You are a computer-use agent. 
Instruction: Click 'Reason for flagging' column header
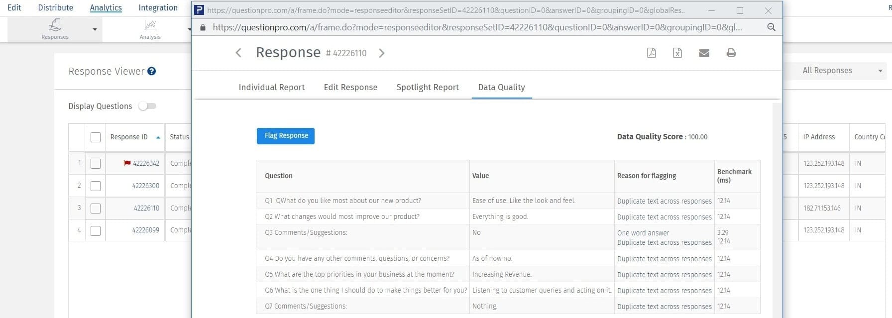[647, 176]
